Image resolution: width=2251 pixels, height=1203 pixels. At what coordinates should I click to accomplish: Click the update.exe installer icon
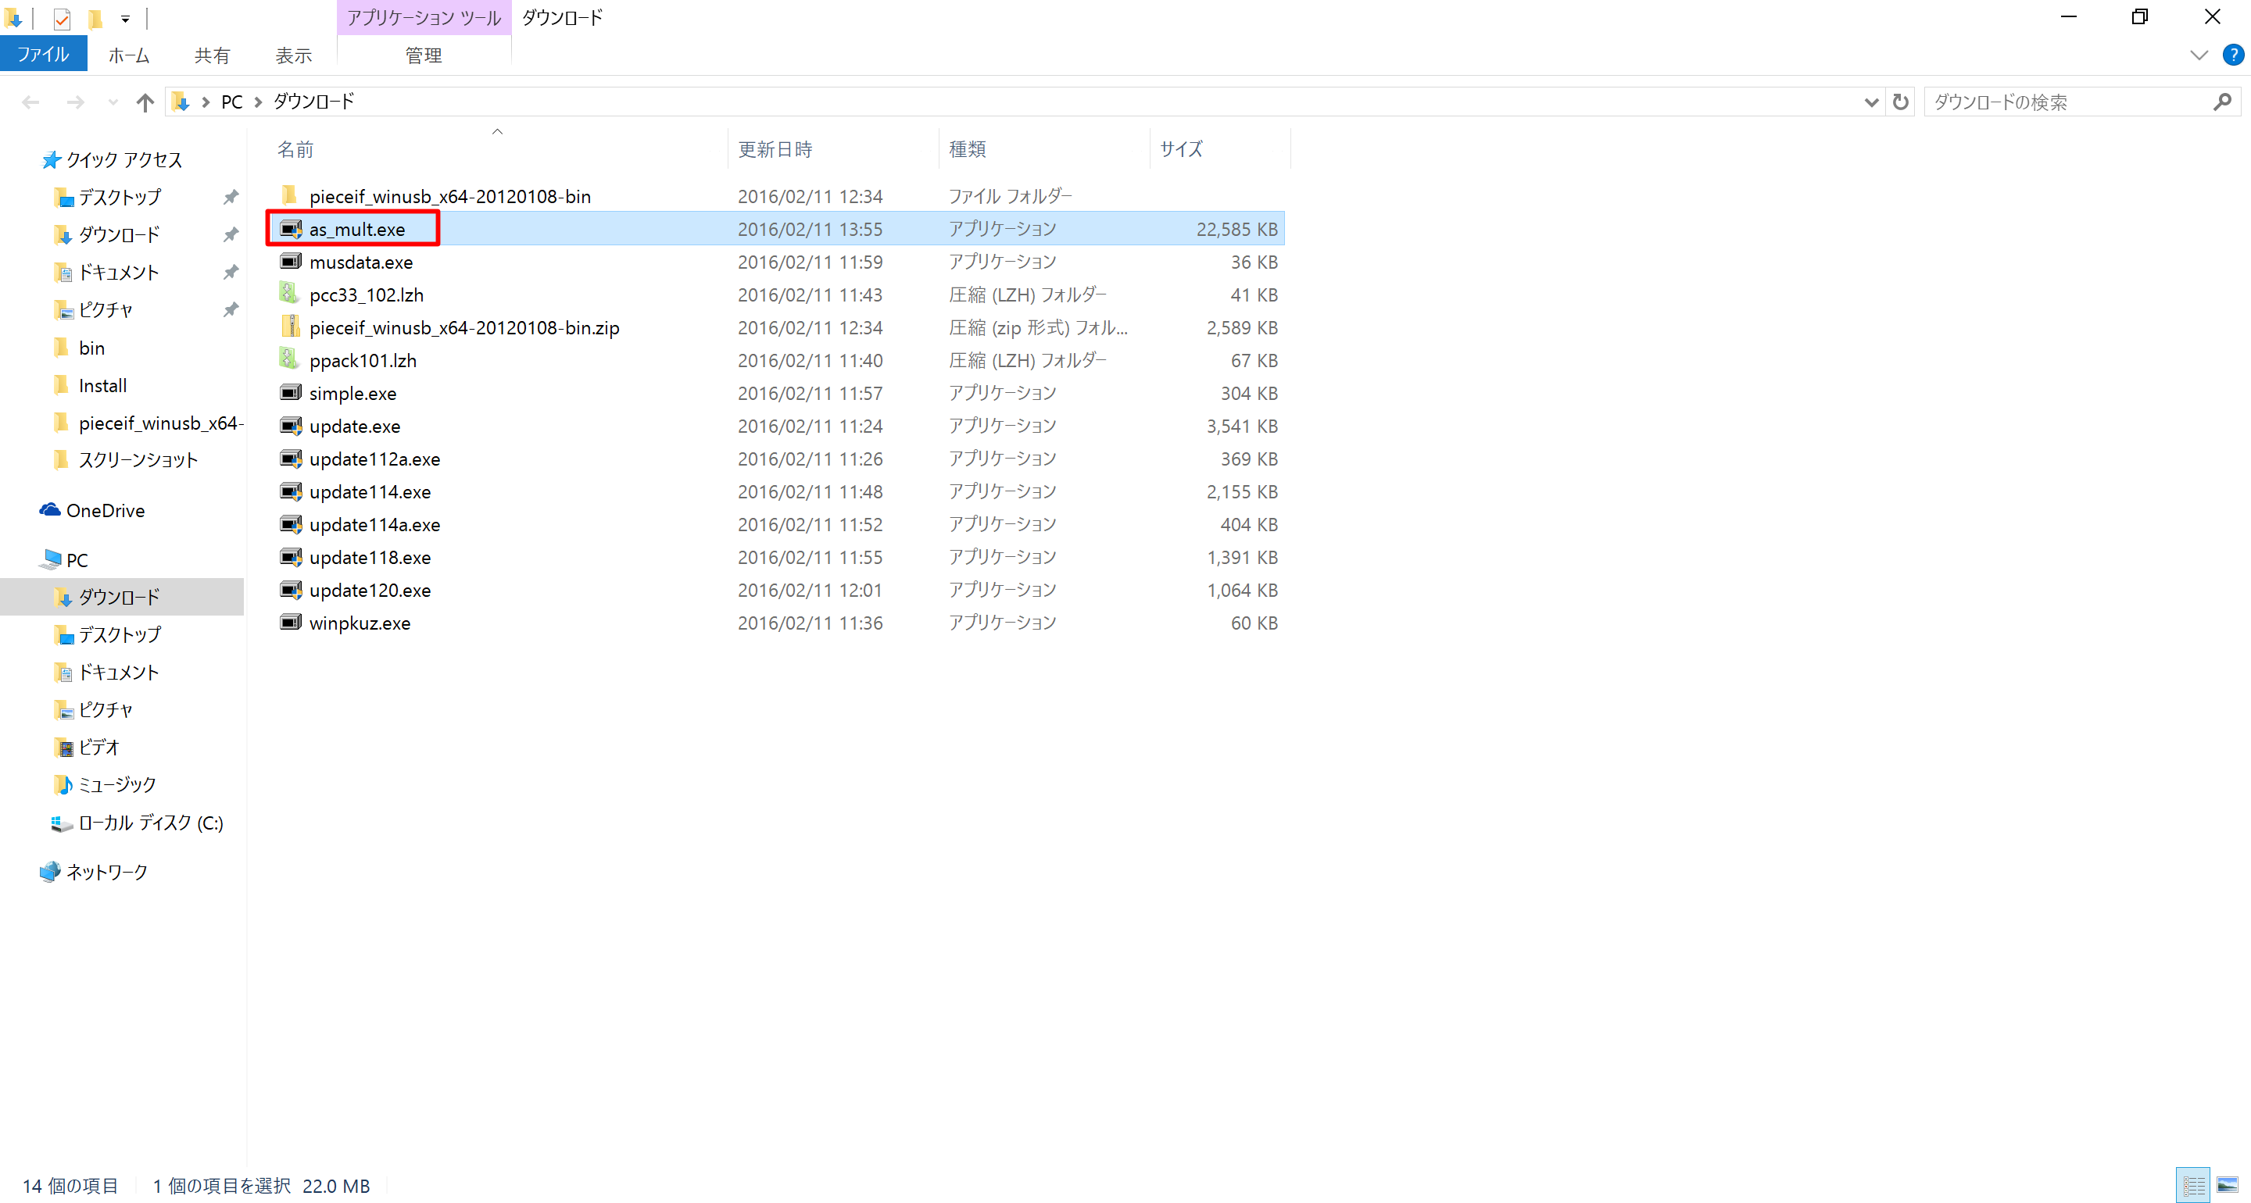[290, 426]
